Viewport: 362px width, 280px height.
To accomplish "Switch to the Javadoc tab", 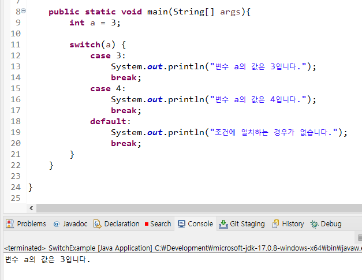I will 70,223.
